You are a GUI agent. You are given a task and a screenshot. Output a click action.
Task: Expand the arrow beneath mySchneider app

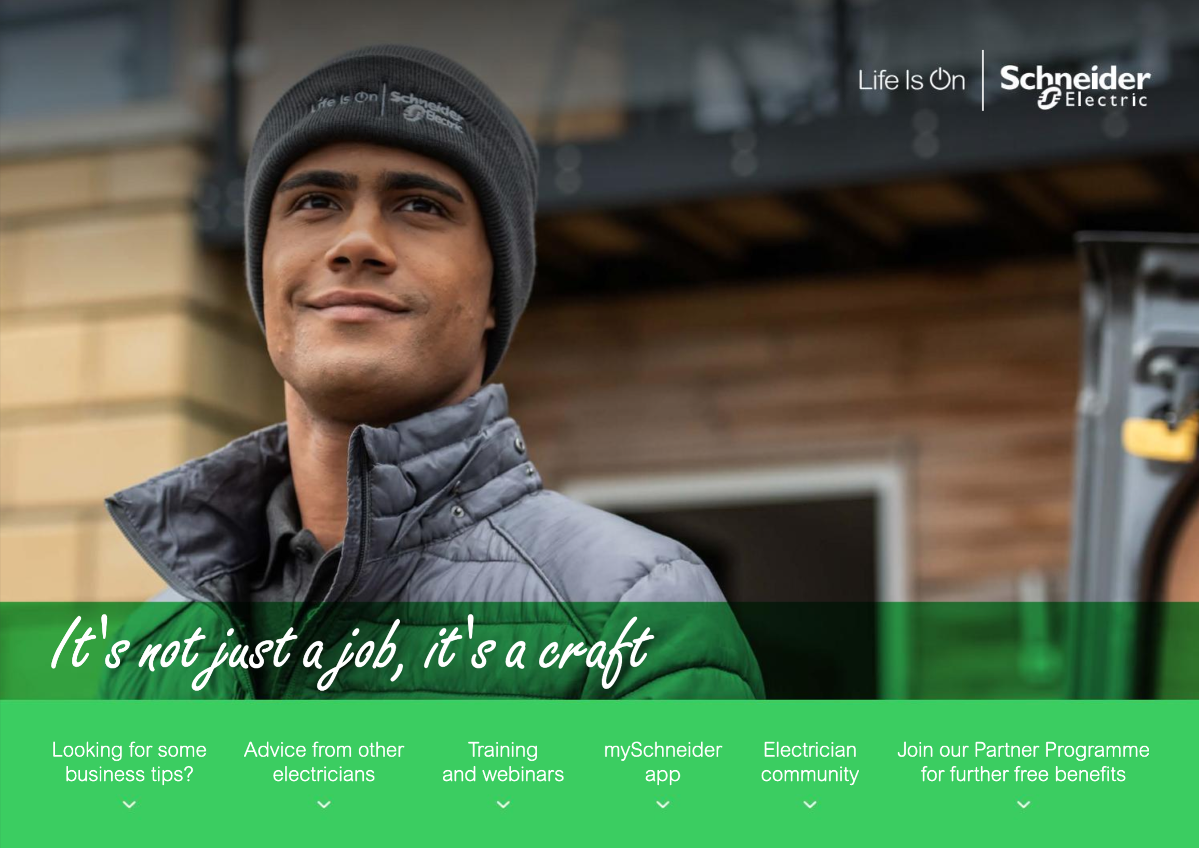(663, 804)
